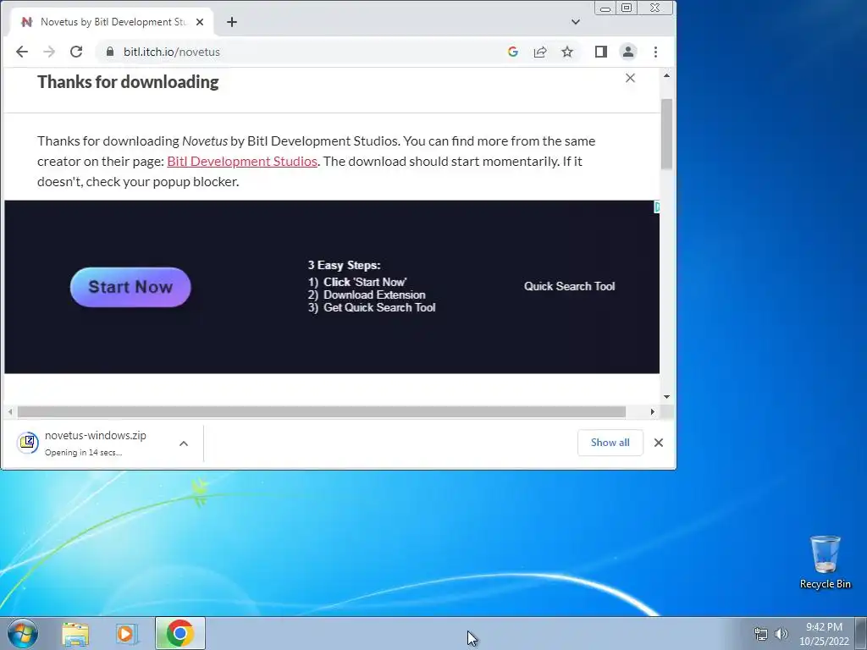Click Show all downloads

coord(610,443)
